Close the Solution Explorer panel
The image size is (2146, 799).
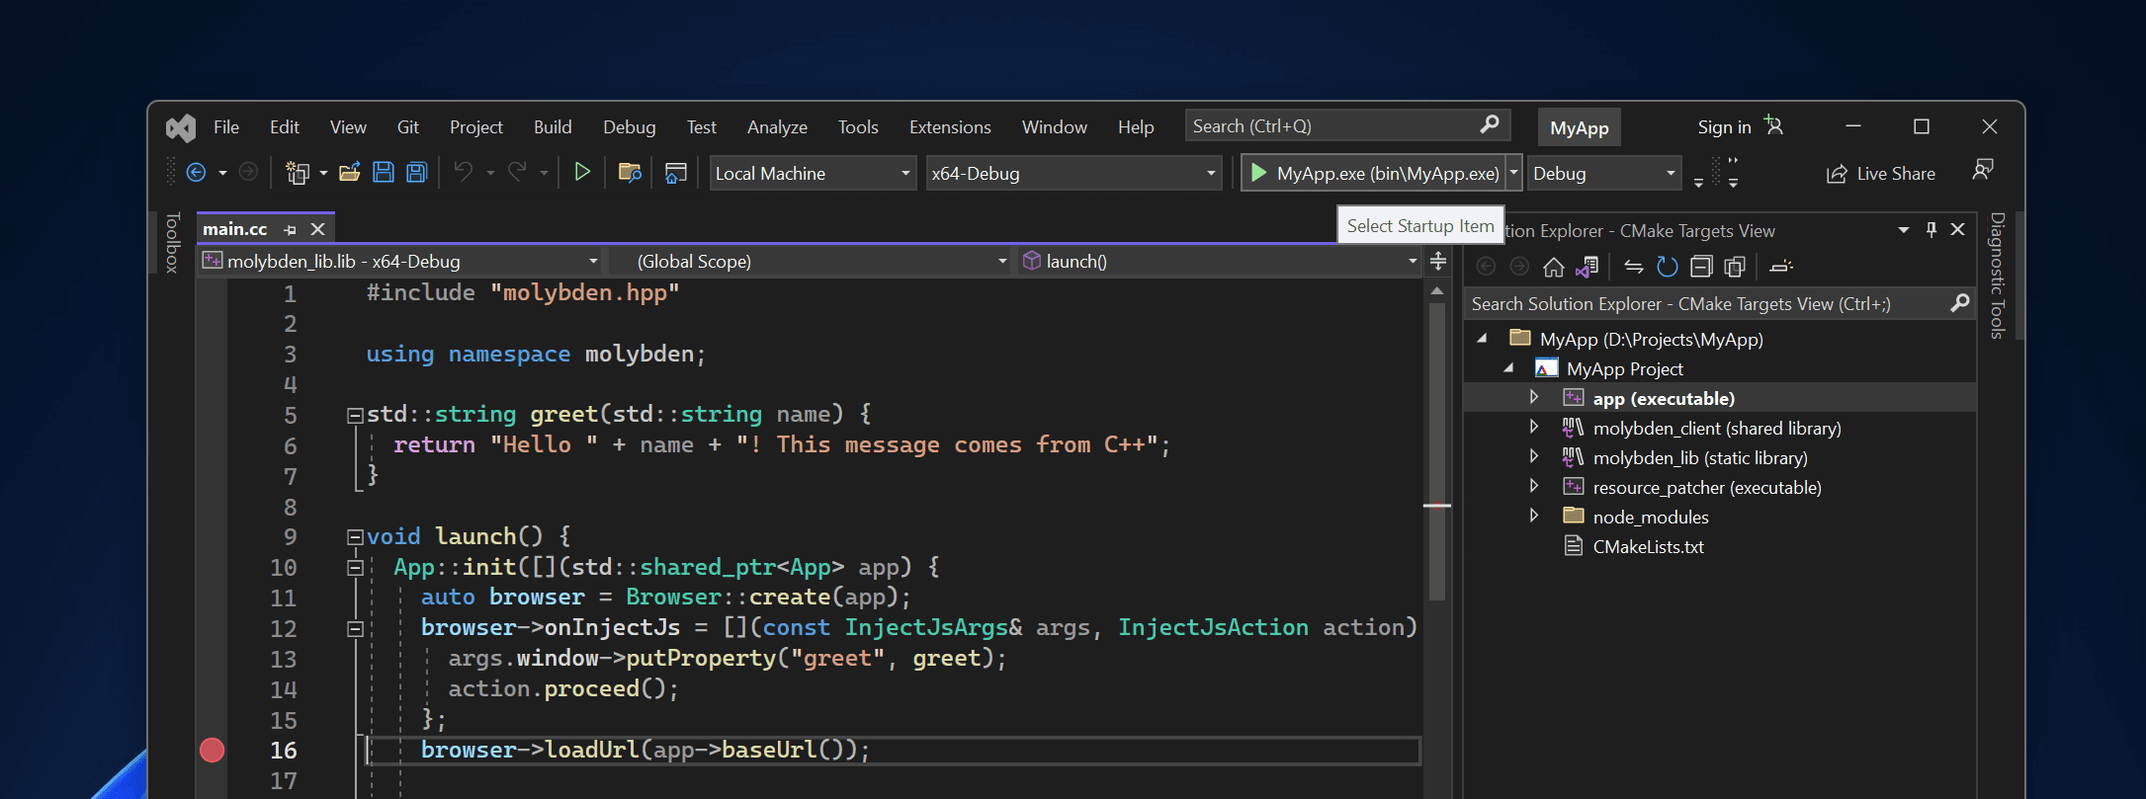pos(1957,229)
